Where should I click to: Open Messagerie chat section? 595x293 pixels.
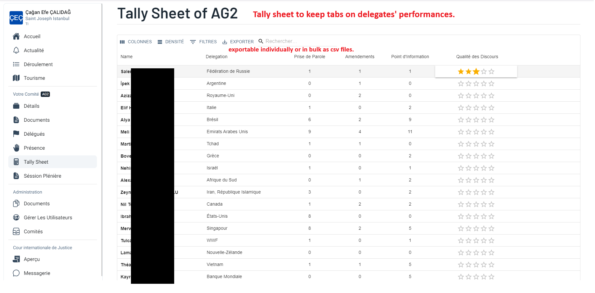pos(37,273)
